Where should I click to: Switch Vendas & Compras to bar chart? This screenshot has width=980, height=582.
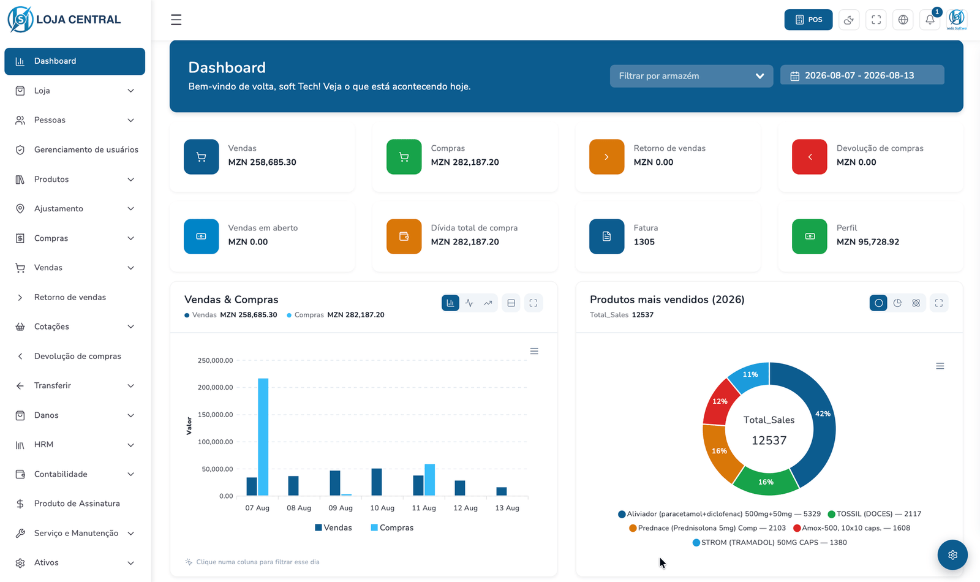tap(450, 303)
